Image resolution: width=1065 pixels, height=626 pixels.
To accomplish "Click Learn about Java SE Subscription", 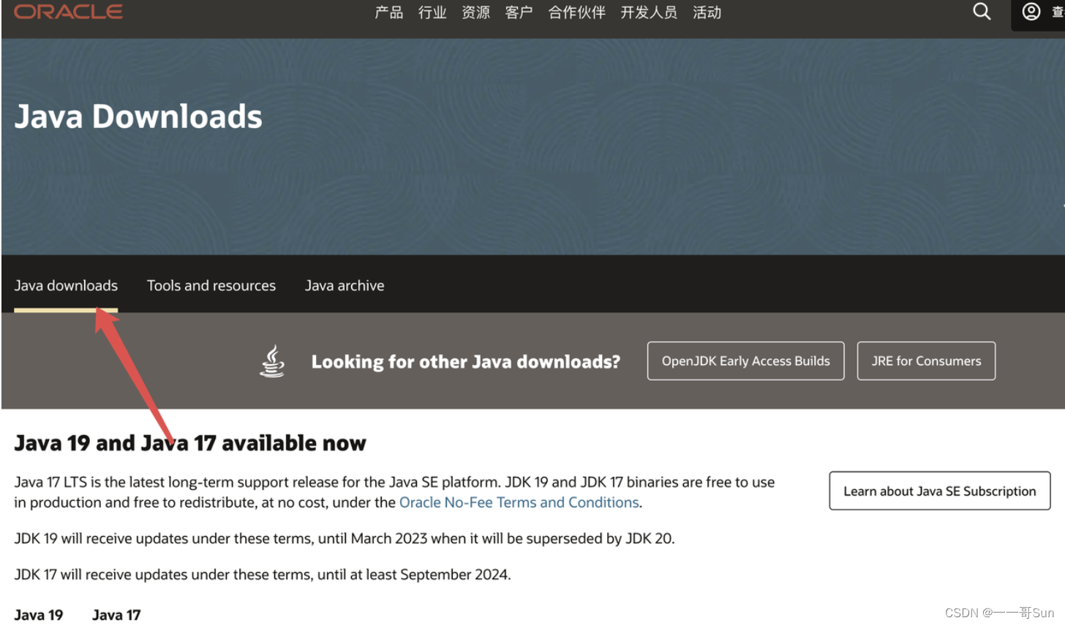I will (x=940, y=491).
